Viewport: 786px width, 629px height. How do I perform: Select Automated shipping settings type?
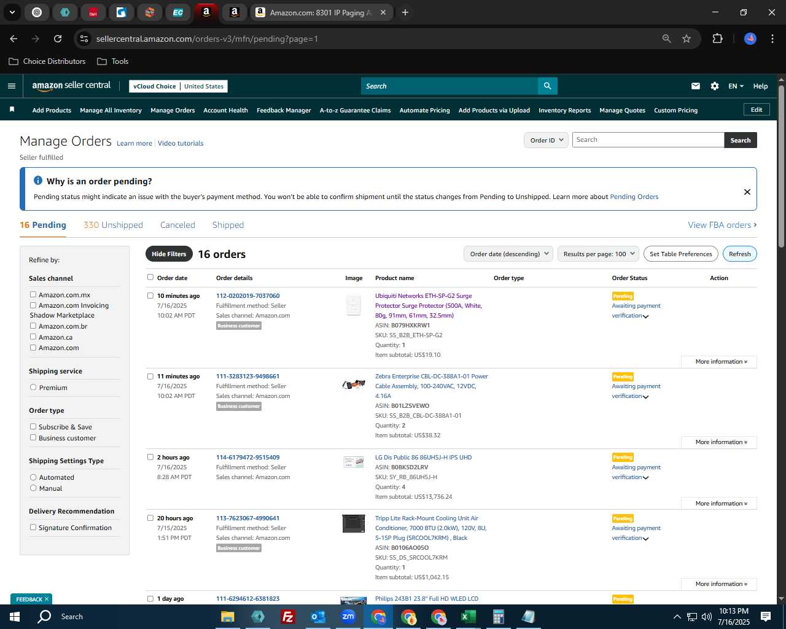33,477
